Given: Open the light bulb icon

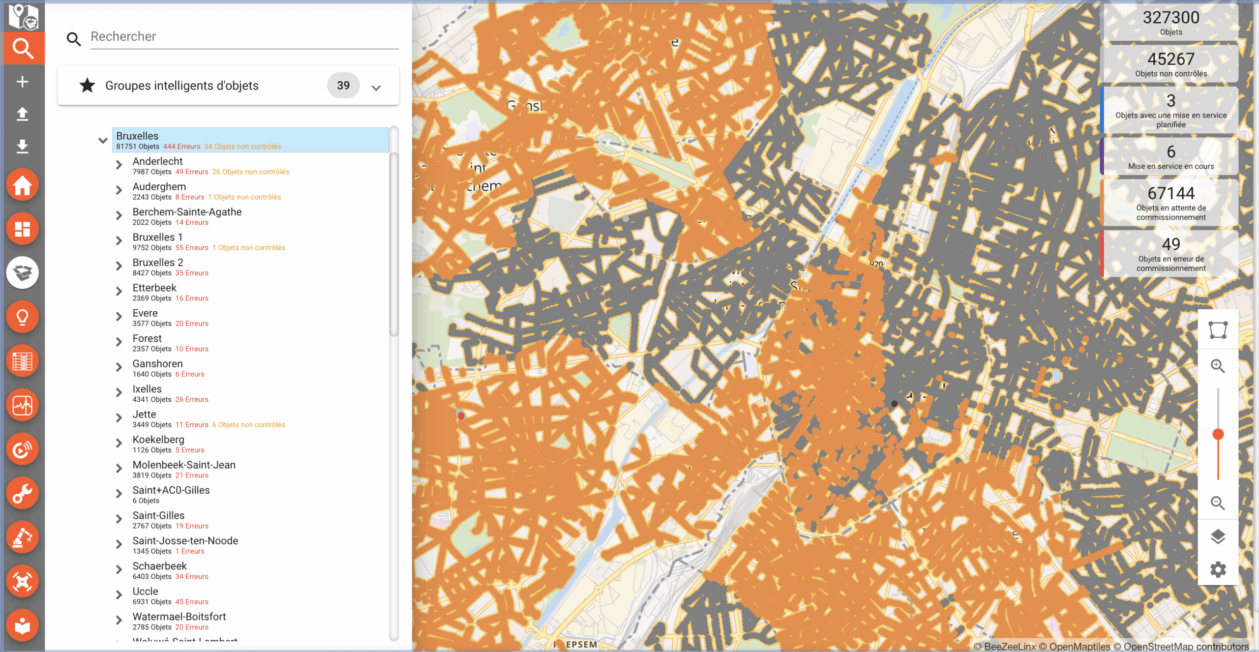Looking at the screenshot, I should 22,317.
